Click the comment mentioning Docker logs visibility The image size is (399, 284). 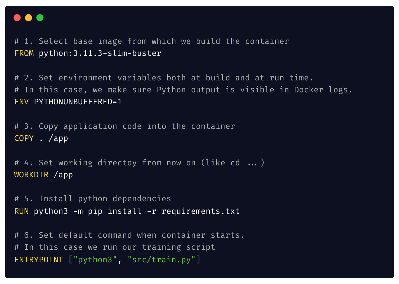coord(182,90)
